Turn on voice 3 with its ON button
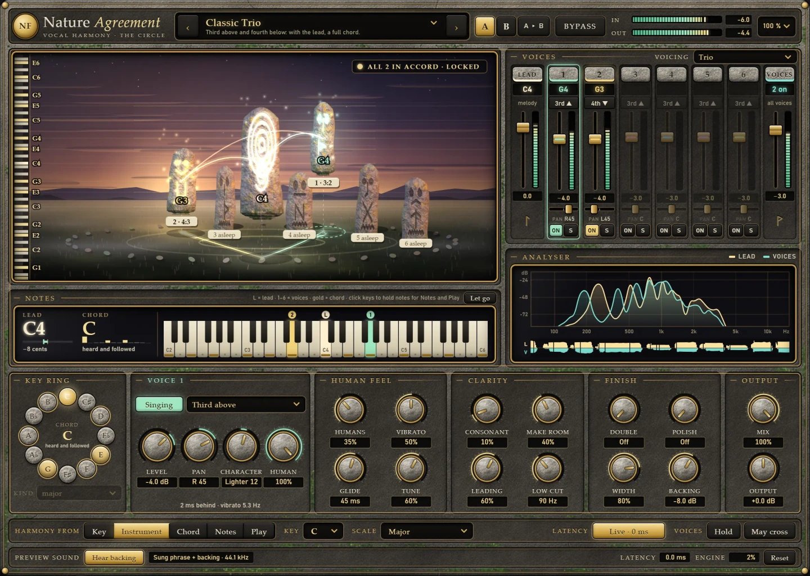The width and height of the screenshot is (810, 576). click(628, 230)
